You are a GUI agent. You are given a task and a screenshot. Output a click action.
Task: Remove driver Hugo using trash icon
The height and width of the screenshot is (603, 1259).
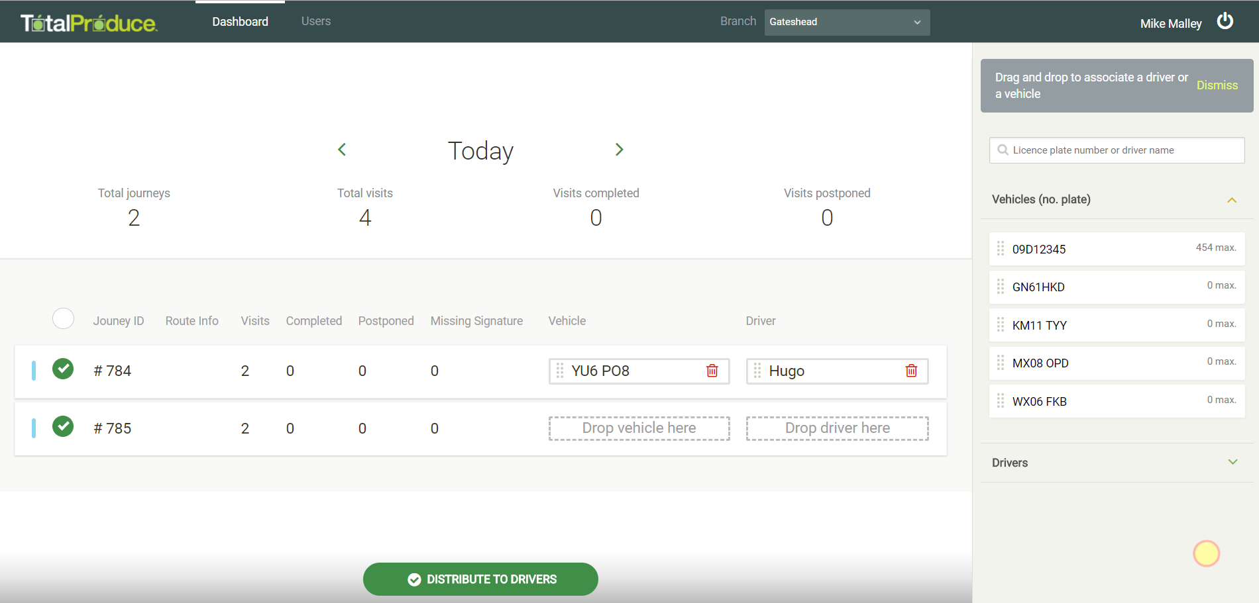pyautogui.click(x=911, y=371)
